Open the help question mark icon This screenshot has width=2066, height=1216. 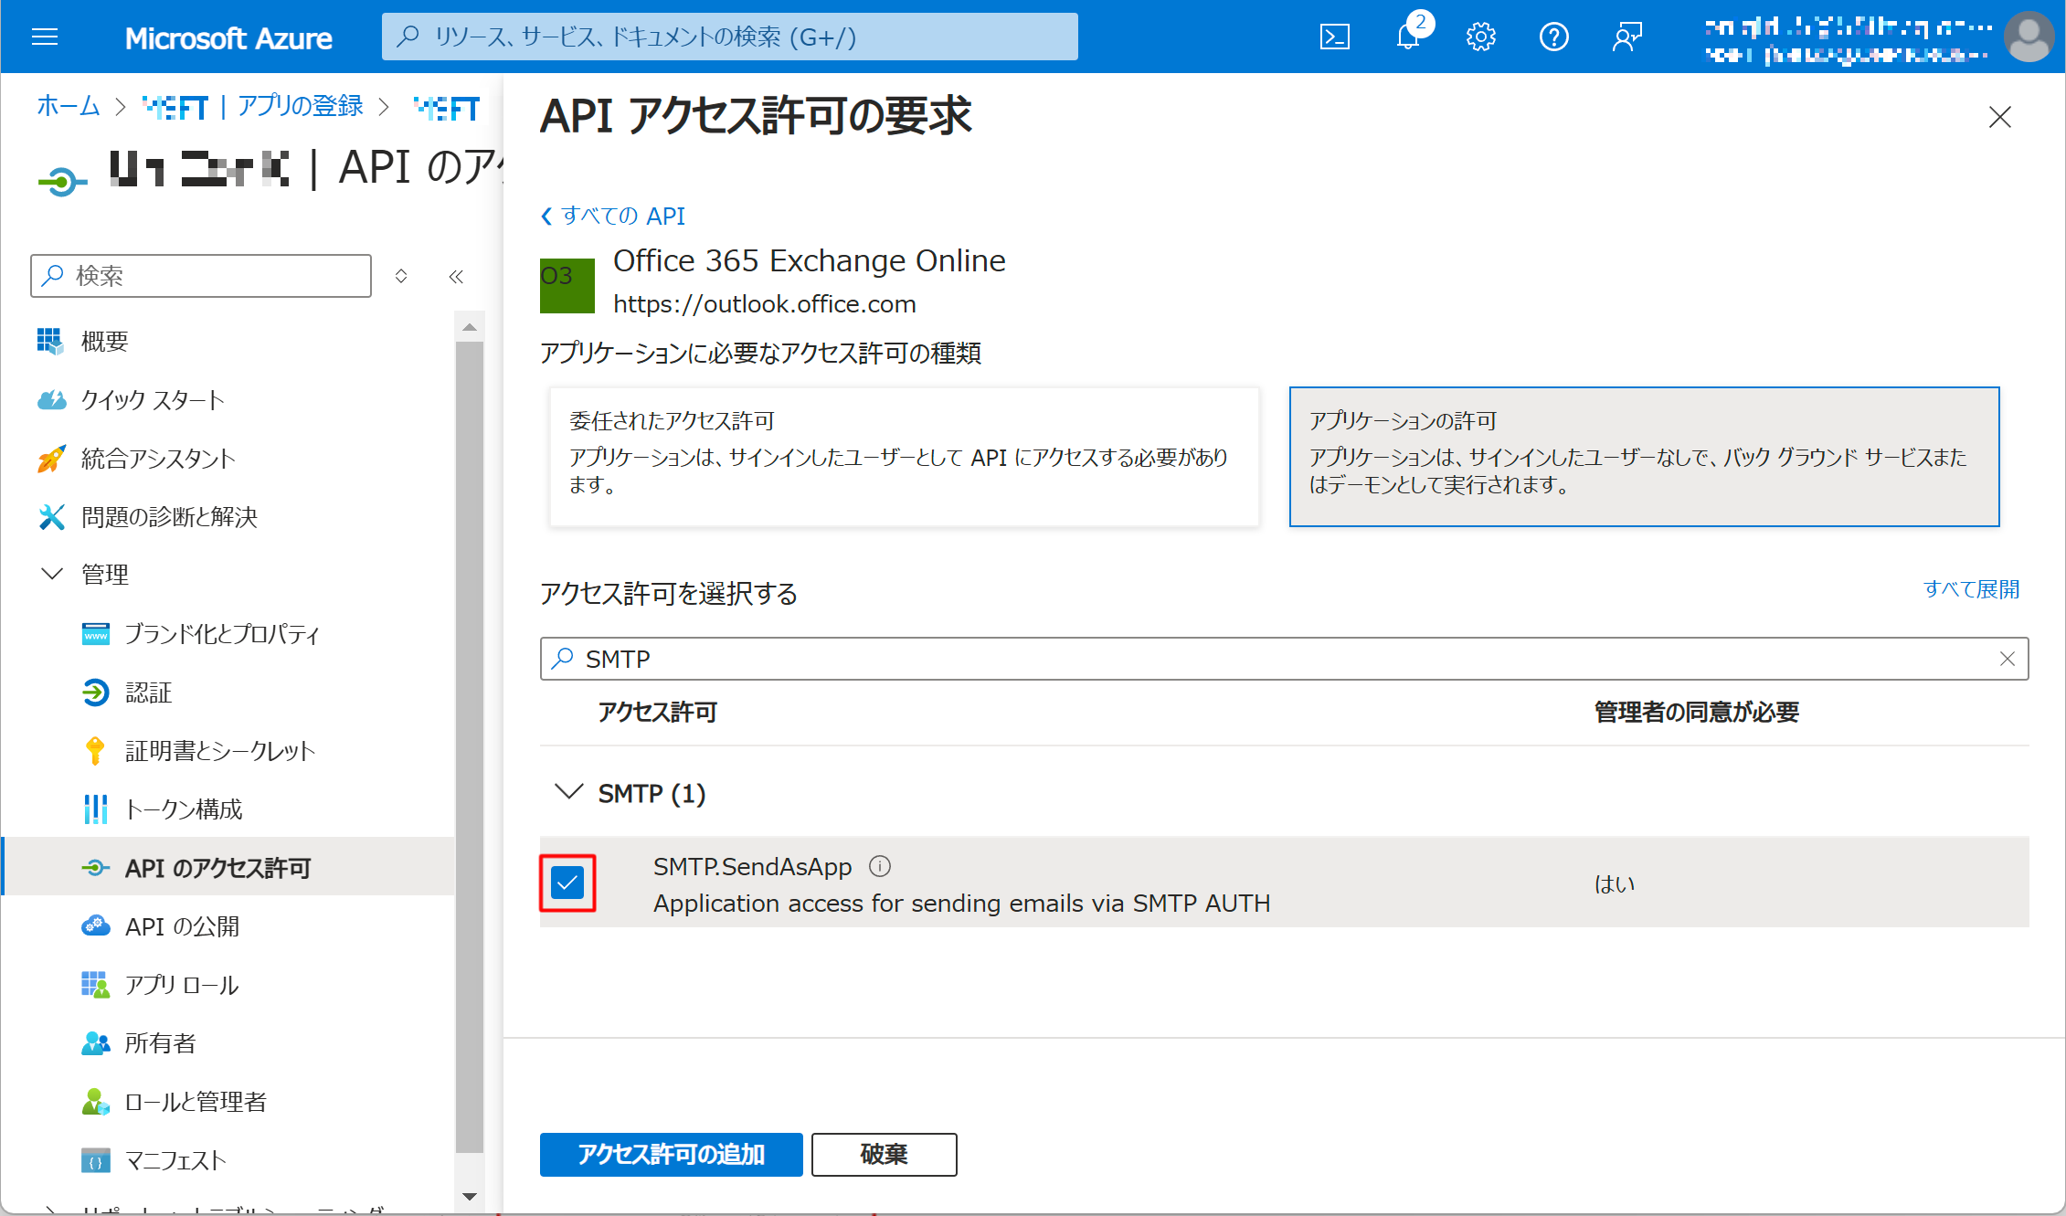(x=1554, y=37)
